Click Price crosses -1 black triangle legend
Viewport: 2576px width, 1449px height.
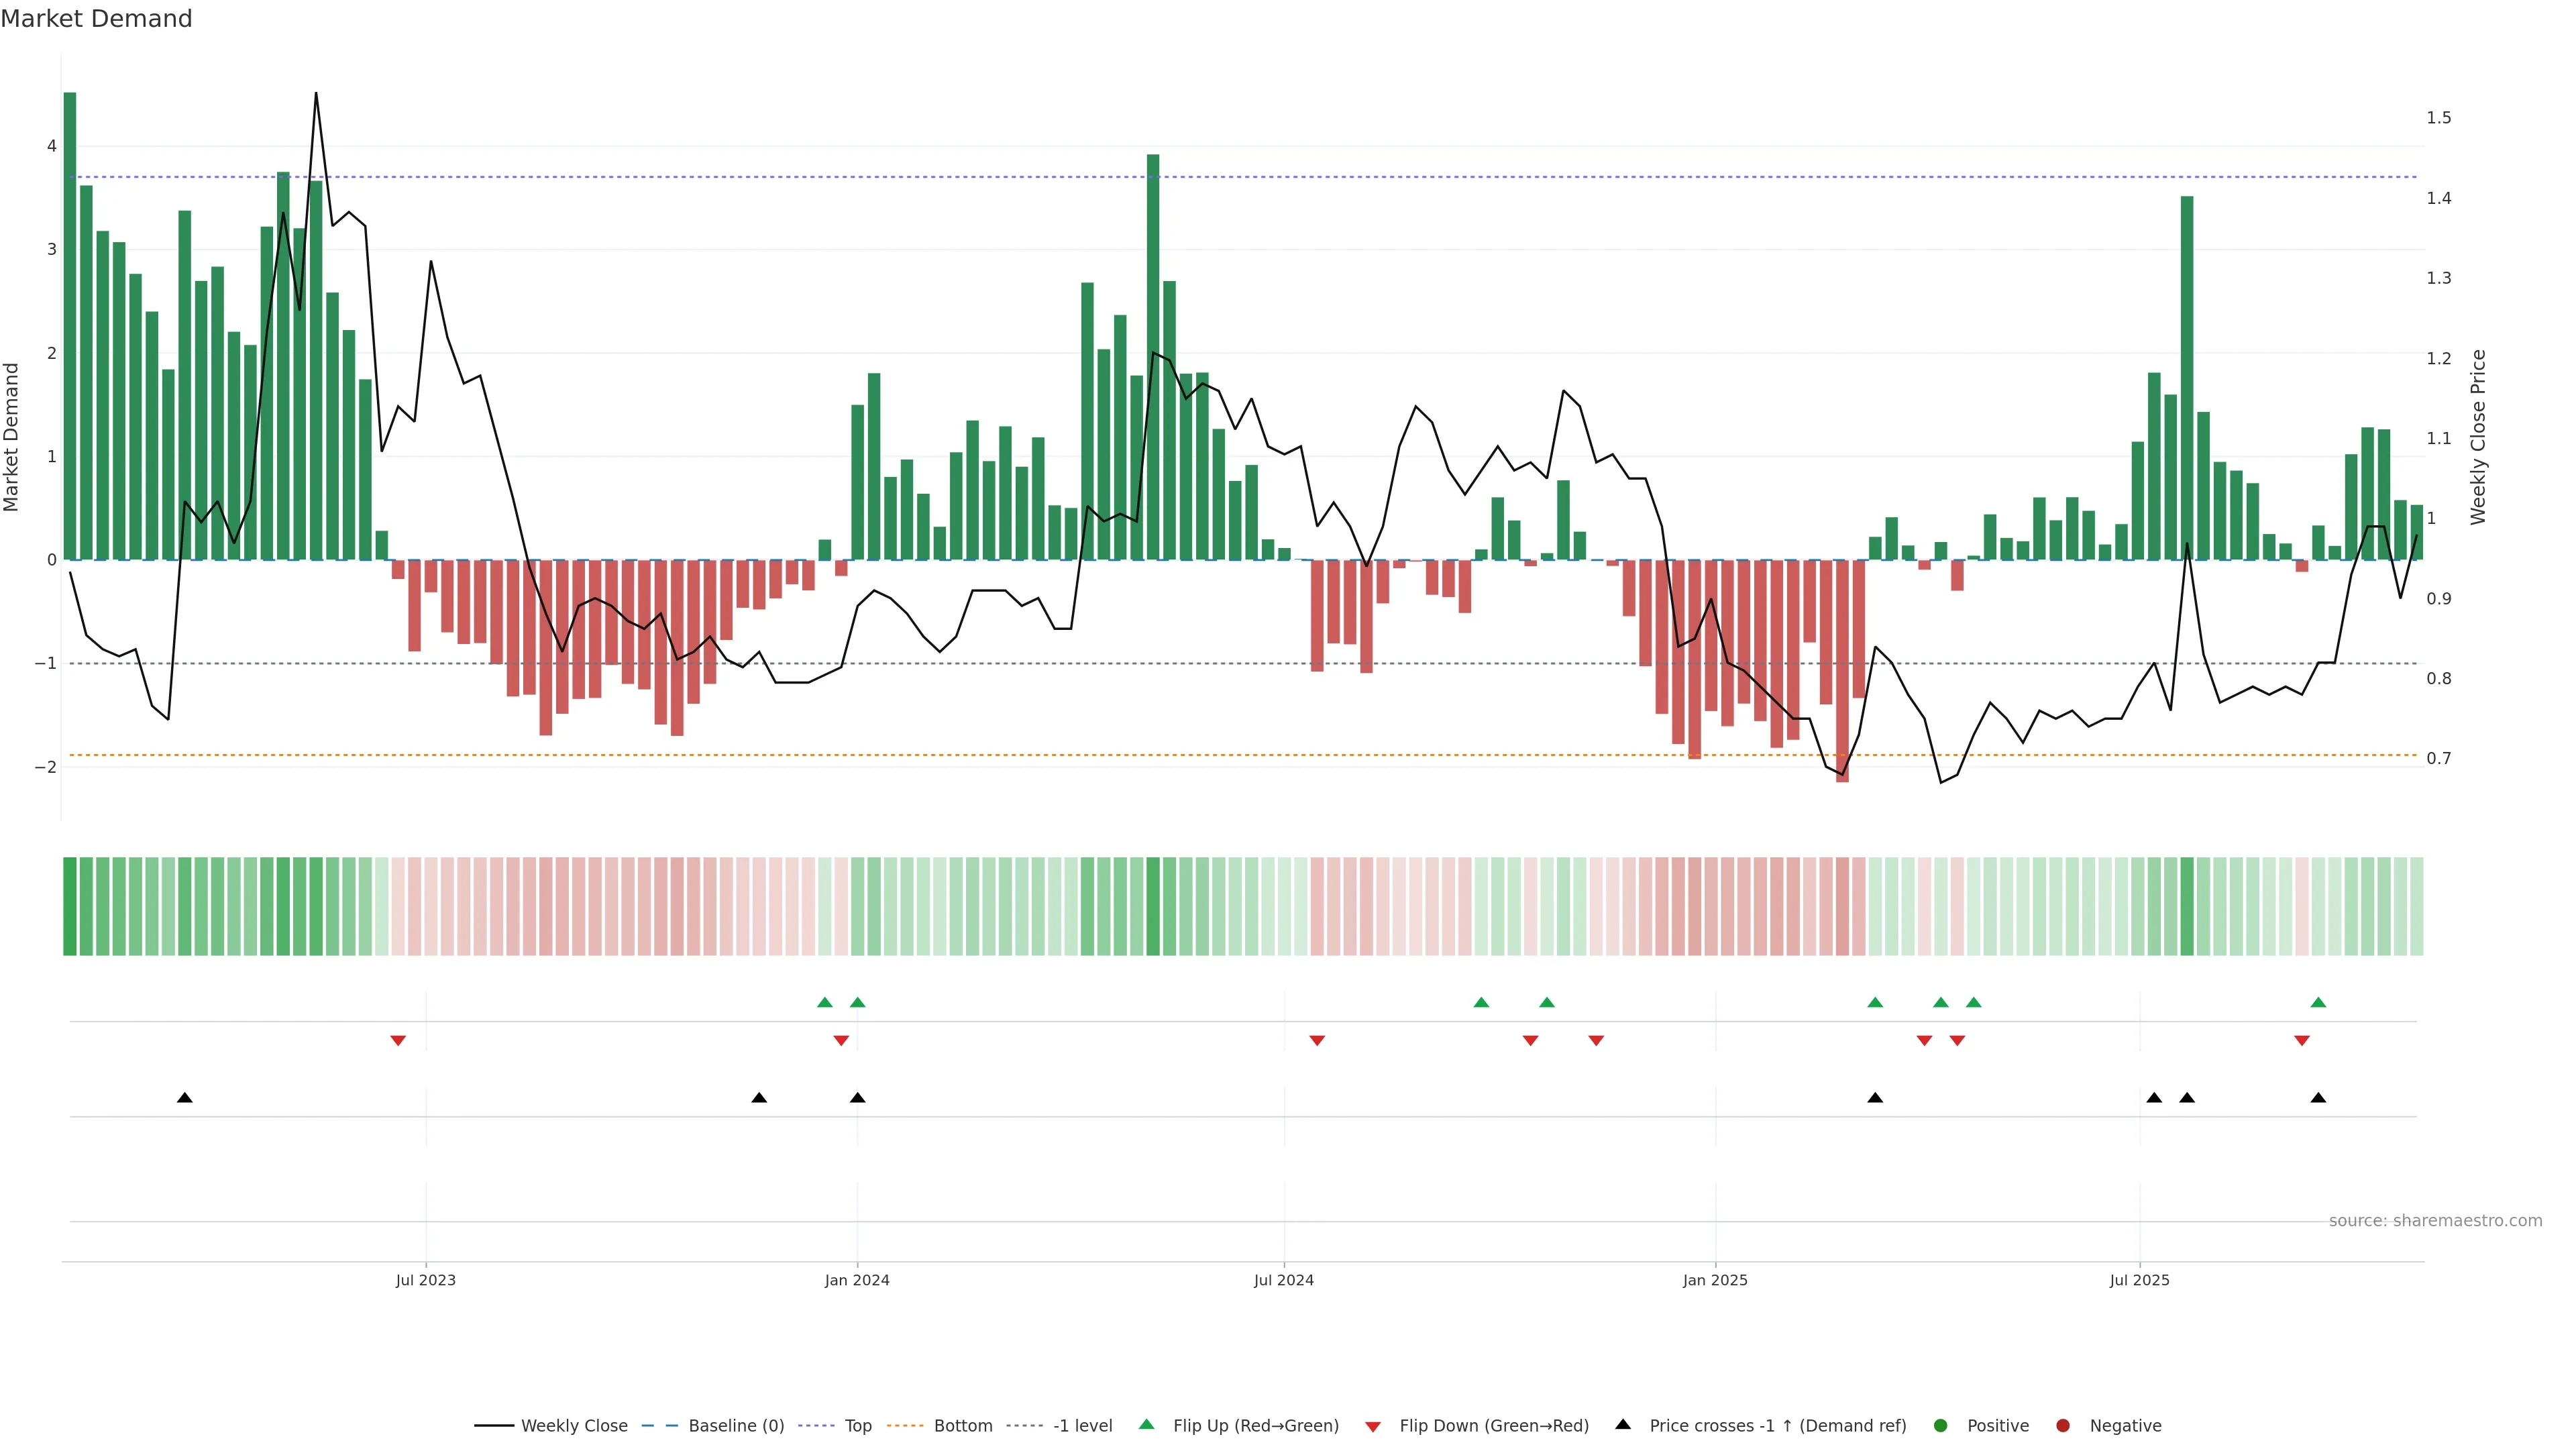1623,1425
